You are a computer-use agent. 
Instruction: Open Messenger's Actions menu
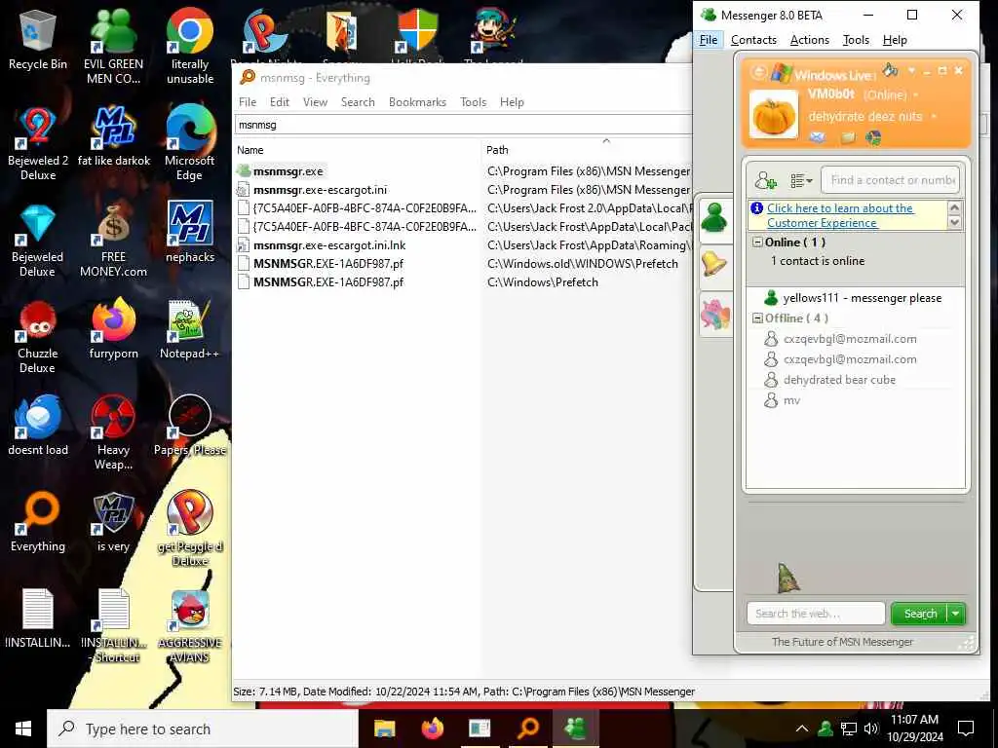coord(810,40)
